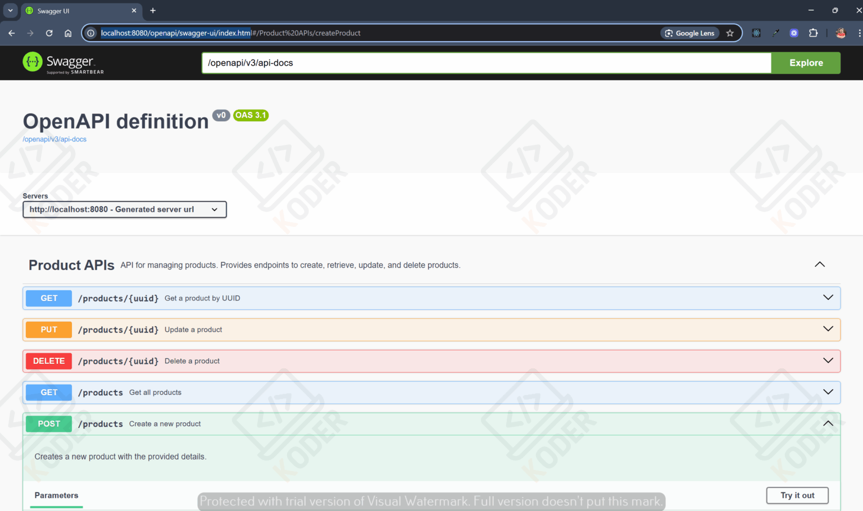Click the Google Lens button in address bar
Screen dimensions: 863x511
coord(689,33)
